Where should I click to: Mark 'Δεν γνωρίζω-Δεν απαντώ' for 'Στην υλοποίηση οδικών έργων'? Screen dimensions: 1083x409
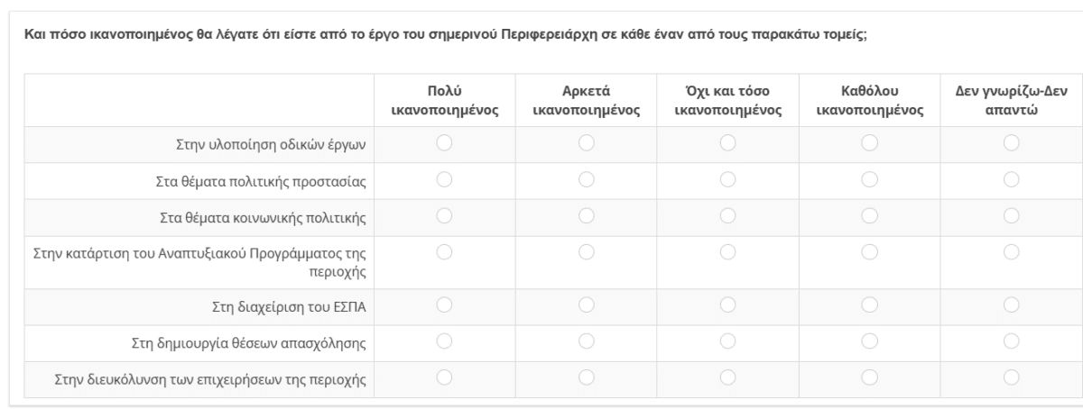point(1011,142)
